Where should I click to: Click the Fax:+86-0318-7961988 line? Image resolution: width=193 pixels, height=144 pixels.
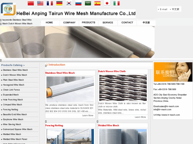tap(165, 89)
